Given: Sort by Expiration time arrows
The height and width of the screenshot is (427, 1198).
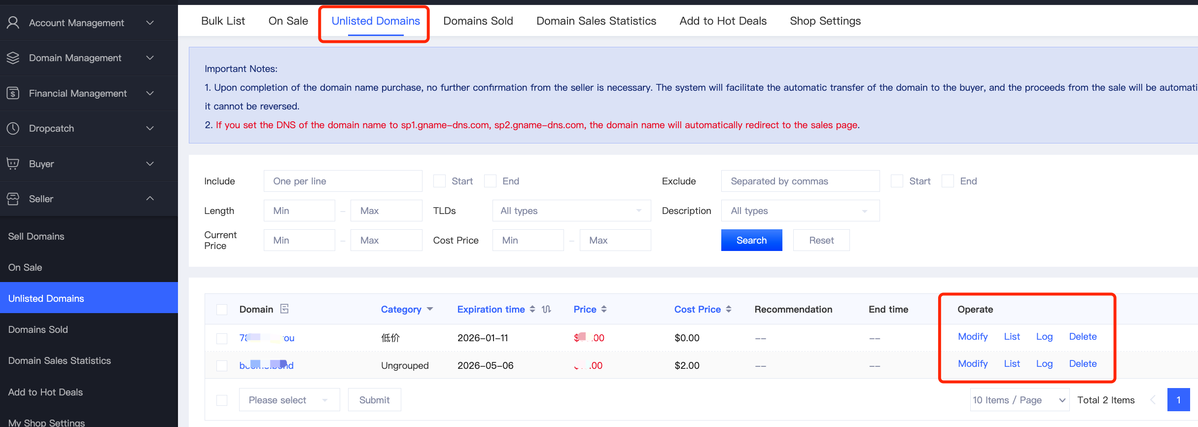Looking at the screenshot, I should 532,309.
